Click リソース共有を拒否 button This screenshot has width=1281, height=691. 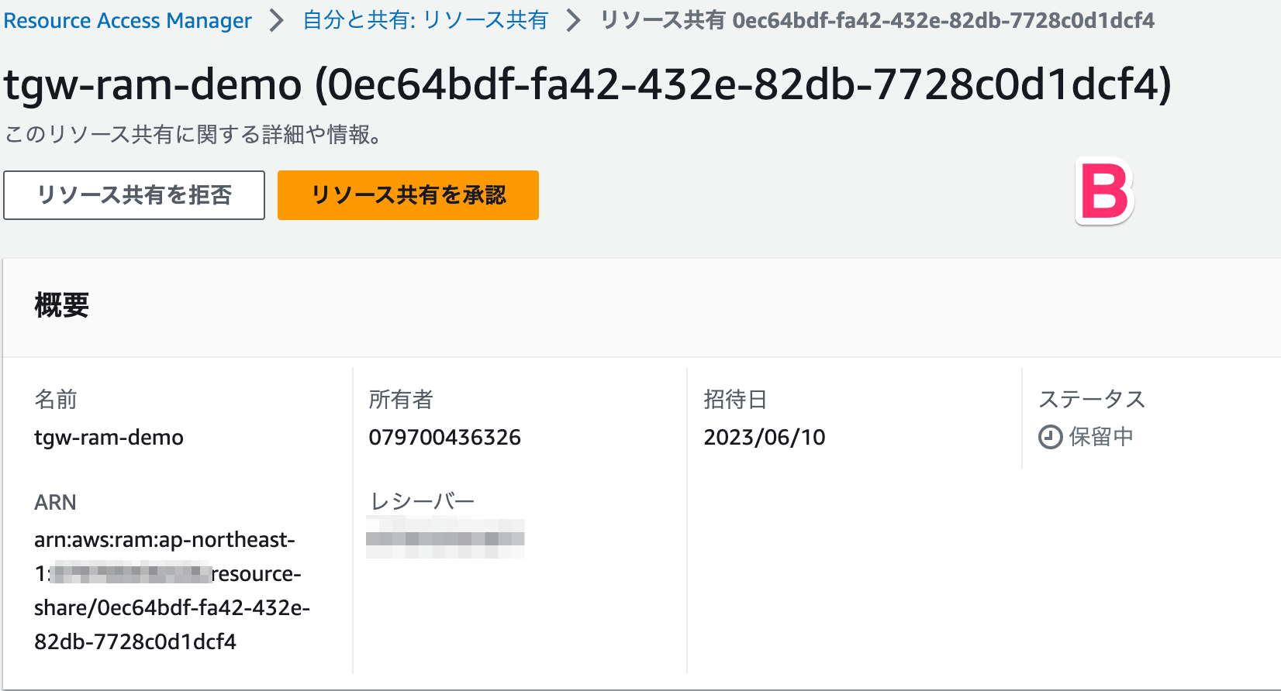click(x=134, y=195)
